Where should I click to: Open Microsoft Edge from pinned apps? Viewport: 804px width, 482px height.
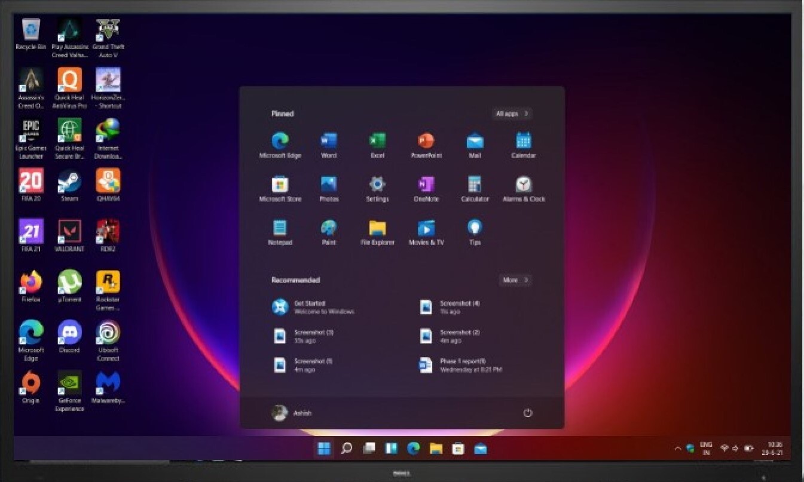pyautogui.click(x=280, y=145)
